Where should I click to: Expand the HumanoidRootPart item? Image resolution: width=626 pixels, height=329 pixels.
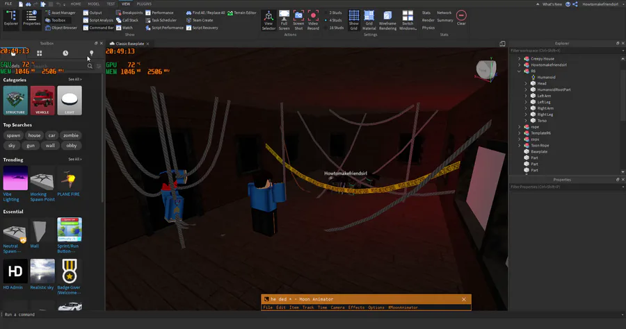coord(526,90)
